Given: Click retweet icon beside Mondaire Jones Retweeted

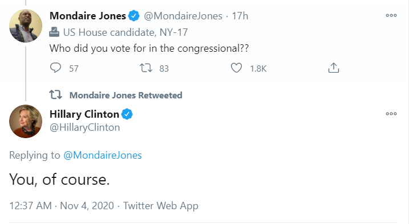Looking at the screenshot, I should [x=55, y=95].
